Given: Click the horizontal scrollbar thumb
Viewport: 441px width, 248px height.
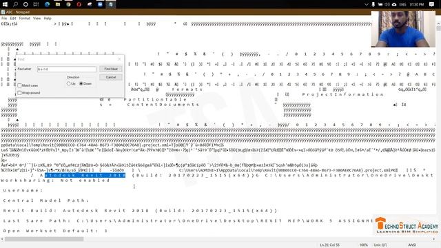Looking at the screenshot, I should (44, 239).
